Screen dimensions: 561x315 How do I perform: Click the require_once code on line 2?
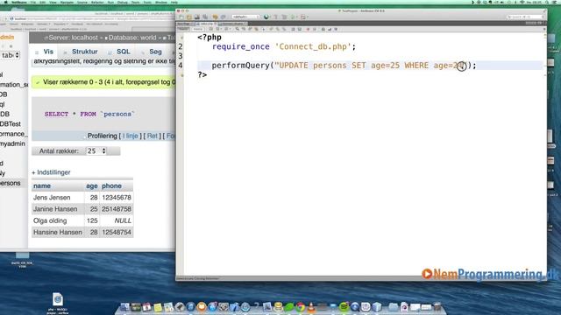tap(284, 46)
